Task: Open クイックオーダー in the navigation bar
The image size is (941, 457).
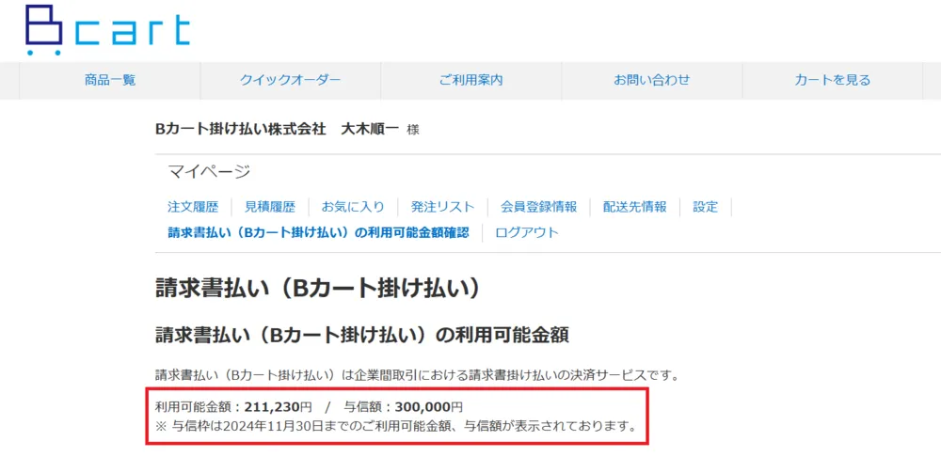Action: [291, 80]
